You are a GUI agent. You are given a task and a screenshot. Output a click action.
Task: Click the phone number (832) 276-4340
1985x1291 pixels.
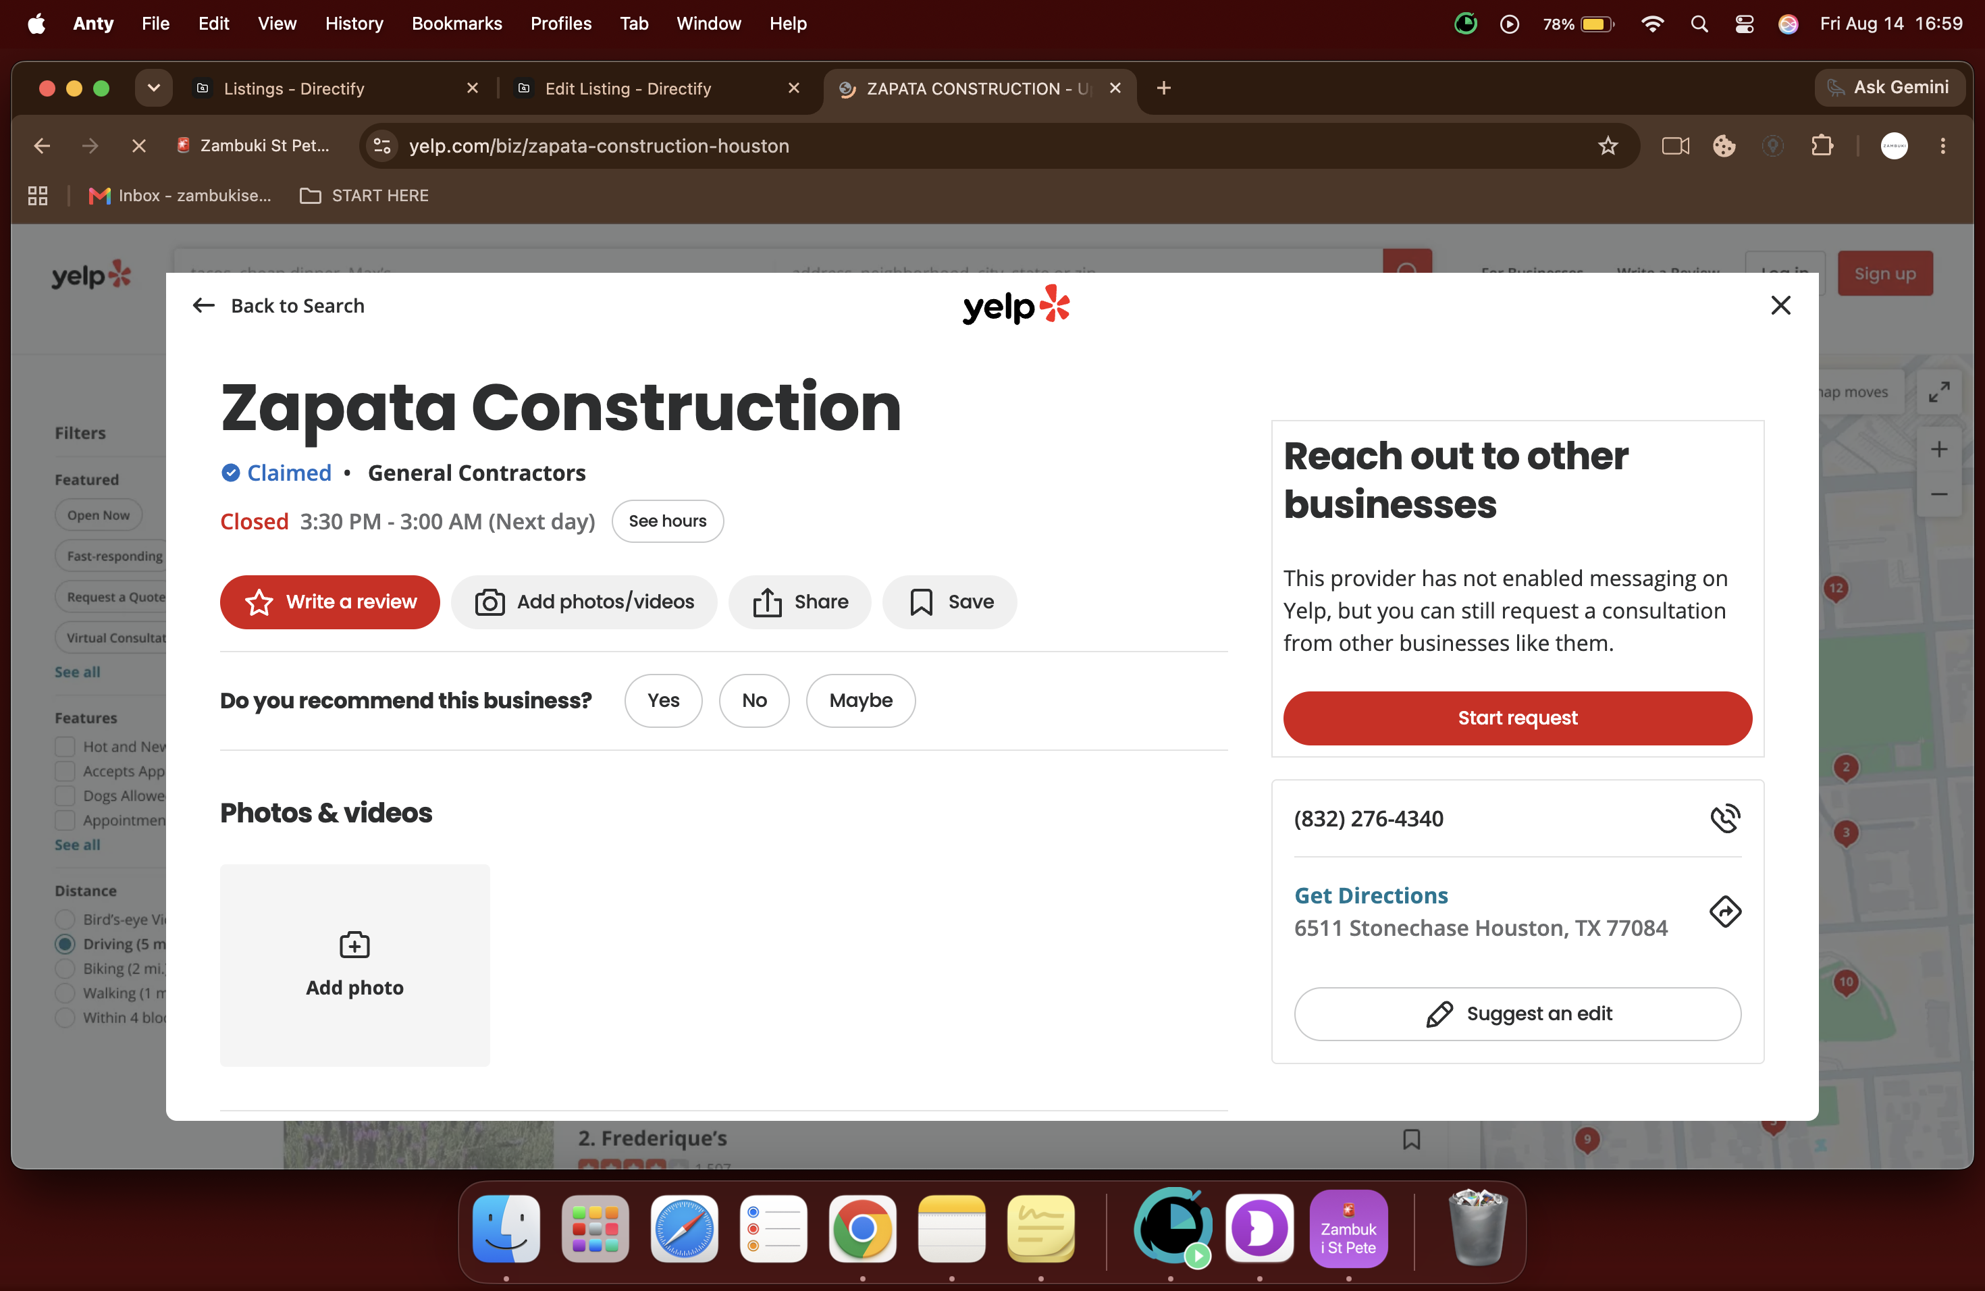[x=1368, y=818]
